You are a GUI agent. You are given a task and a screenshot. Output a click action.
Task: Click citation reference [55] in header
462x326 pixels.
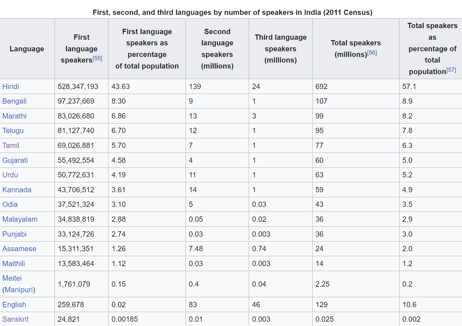coord(98,58)
